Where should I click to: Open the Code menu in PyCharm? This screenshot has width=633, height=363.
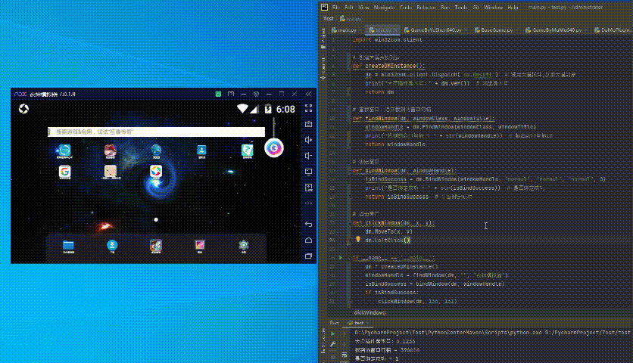(x=406, y=8)
